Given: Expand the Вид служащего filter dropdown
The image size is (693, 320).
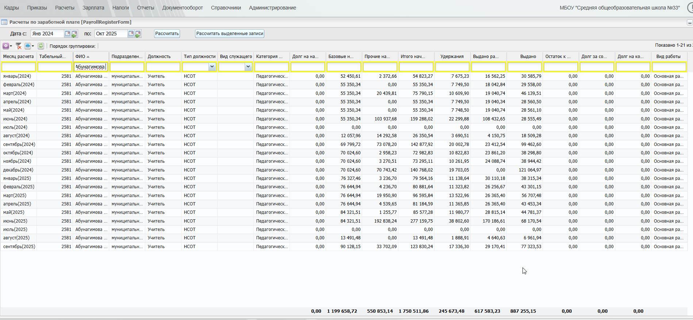Looking at the screenshot, I should coord(248,67).
